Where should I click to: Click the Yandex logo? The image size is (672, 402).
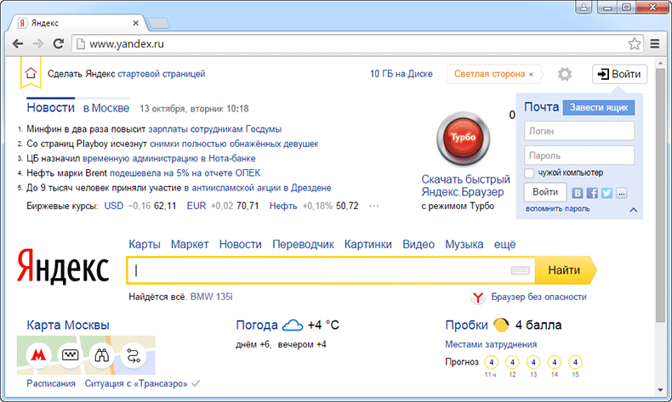point(63,268)
